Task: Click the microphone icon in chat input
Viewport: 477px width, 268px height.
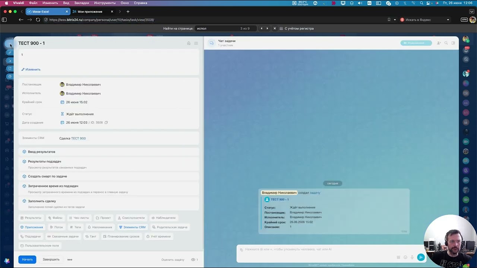Action: pyautogui.click(x=412, y=257)
